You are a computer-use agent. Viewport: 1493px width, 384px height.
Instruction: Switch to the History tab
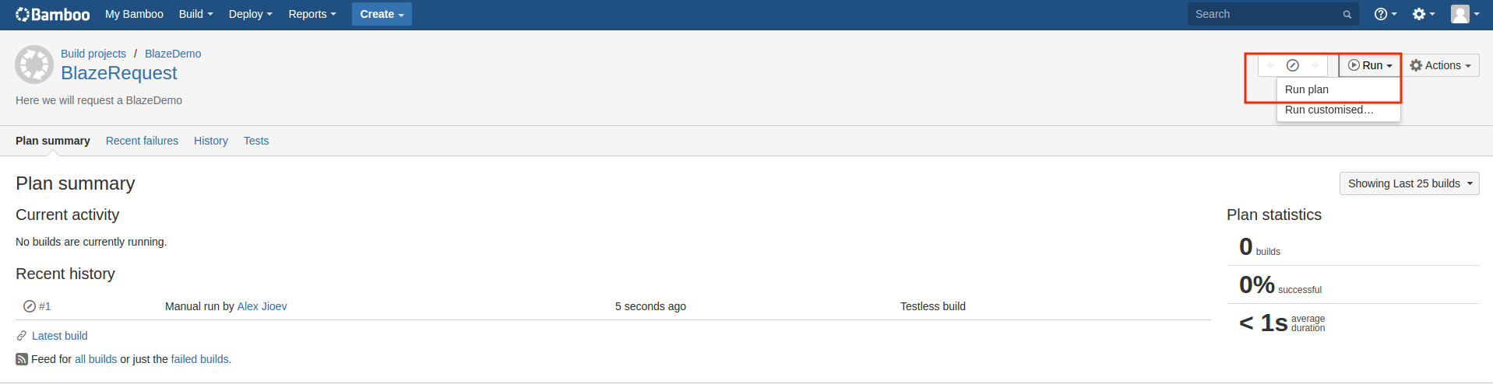pyautogui.click(x=211, y=141)
